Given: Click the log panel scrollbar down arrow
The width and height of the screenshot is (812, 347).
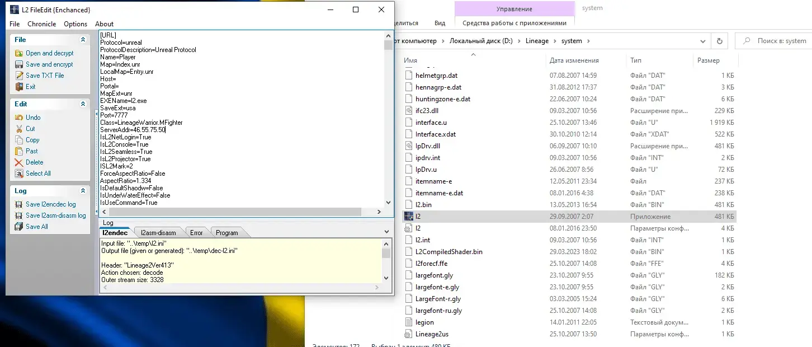Looking at the screenshot, I should click(386, 277).
